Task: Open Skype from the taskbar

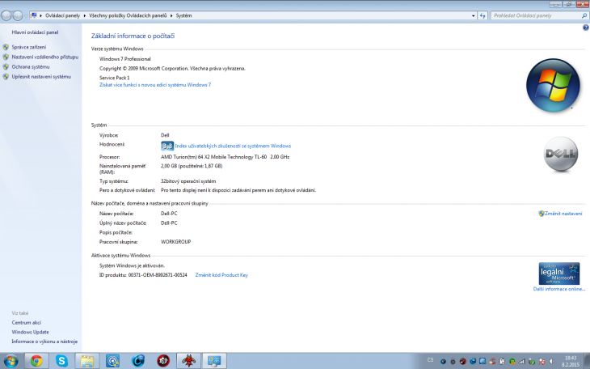Action: click(x=61, y=361)
